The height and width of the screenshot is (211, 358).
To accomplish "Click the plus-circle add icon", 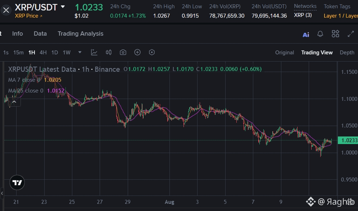I will pyautogui.click(x=137, y=52).
